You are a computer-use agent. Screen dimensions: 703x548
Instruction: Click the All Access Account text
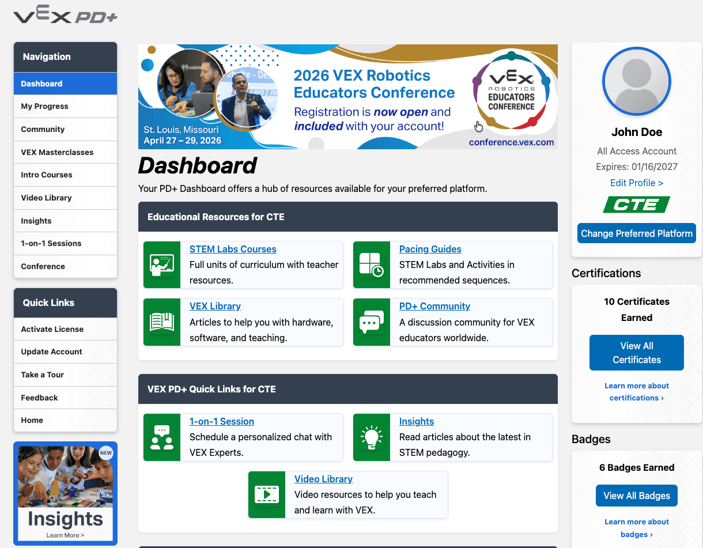637,151
